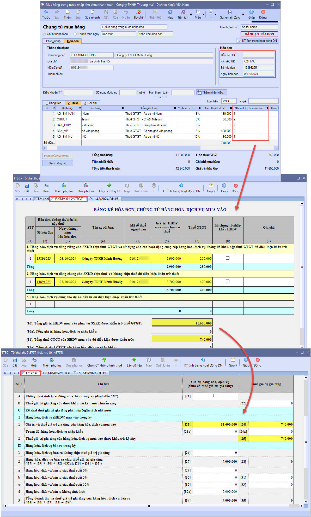The image size is (311, 517).
Task: Click Thêm phụ lục in the BKMV window
Action: point(64,186)
